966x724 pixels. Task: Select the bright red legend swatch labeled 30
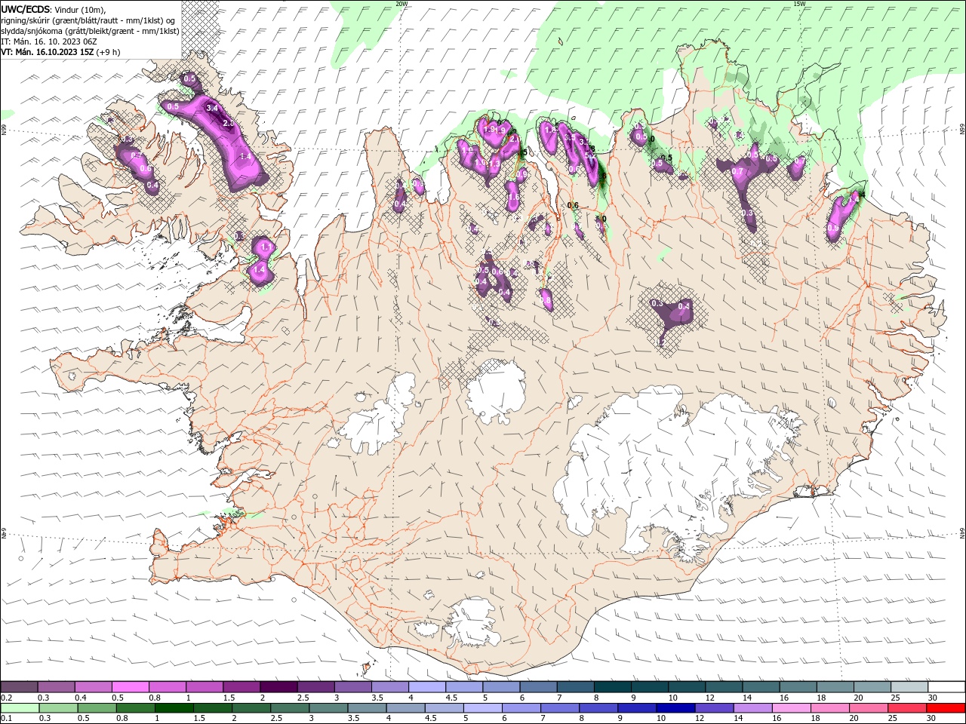946,708
